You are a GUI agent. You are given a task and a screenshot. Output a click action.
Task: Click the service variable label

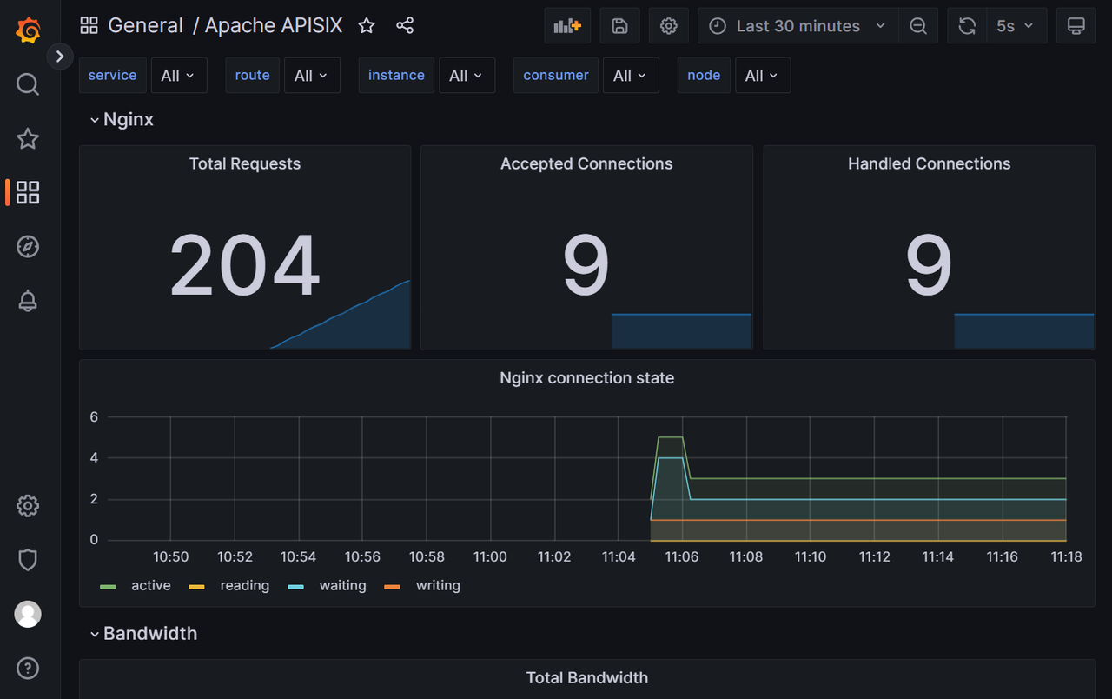(x=112, y=76)
